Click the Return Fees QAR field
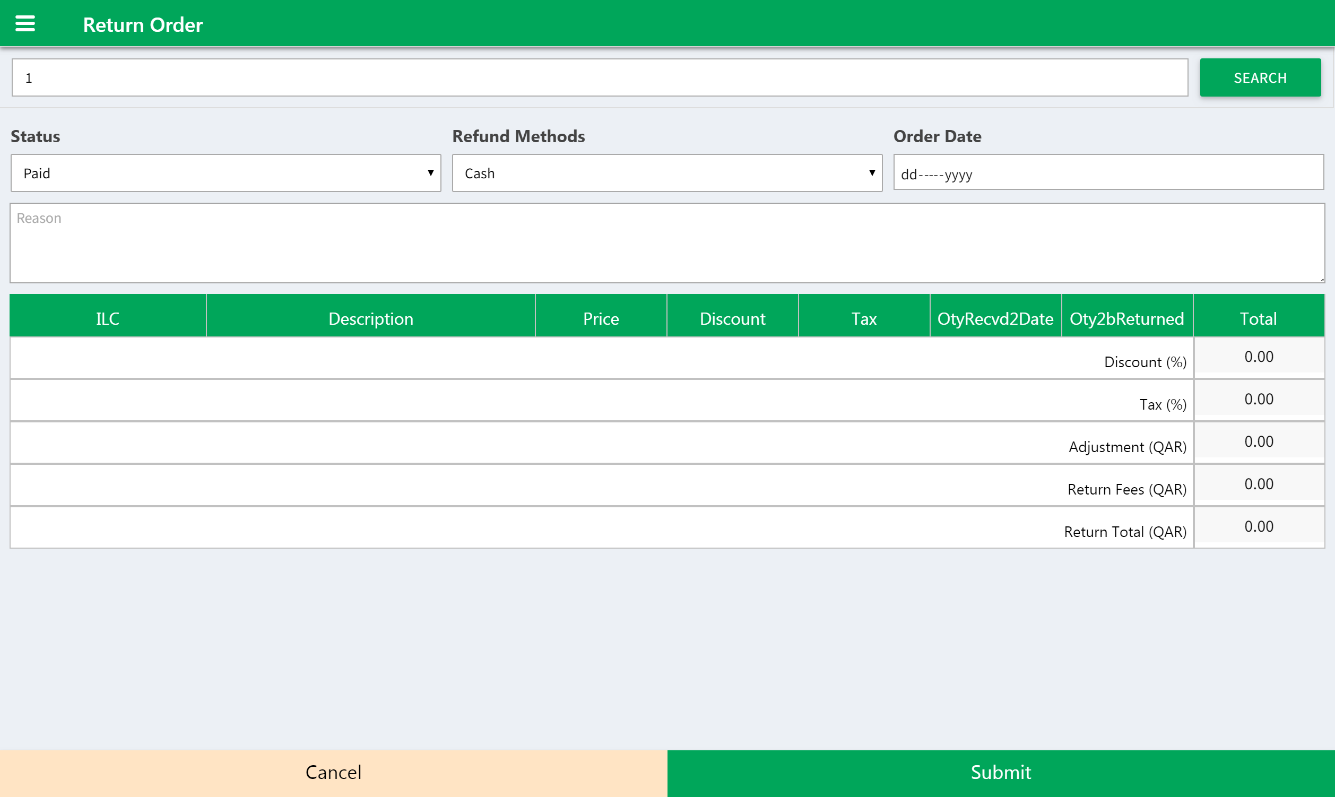1335x797 pixels. (1259, 484)
